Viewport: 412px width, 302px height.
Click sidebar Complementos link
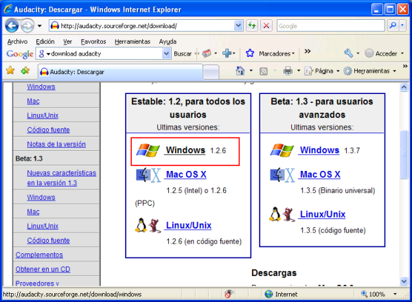[39, 255]
